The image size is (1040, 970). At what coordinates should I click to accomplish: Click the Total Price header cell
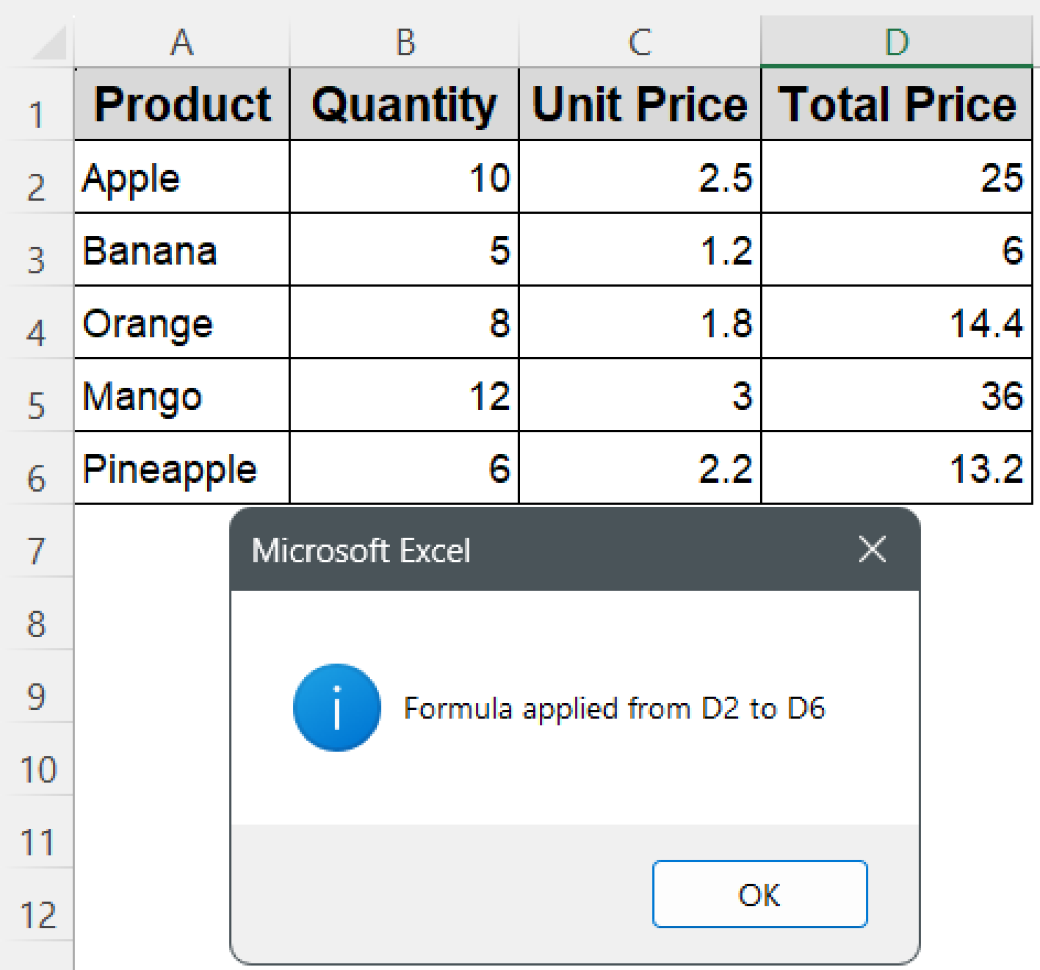point(896,104)
